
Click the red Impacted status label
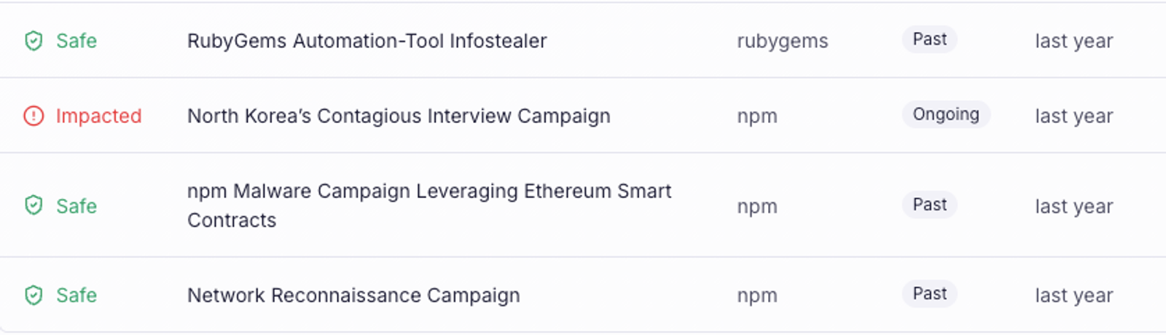98,116
